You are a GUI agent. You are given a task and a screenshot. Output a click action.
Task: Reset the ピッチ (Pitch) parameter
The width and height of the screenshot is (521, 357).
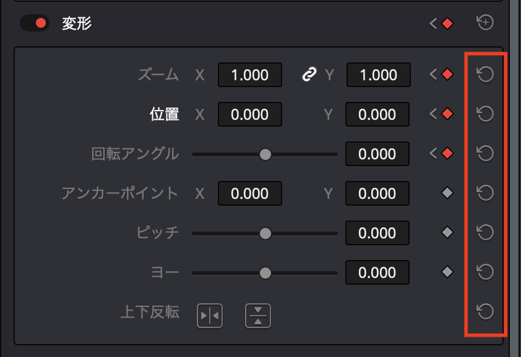(486, 232)
